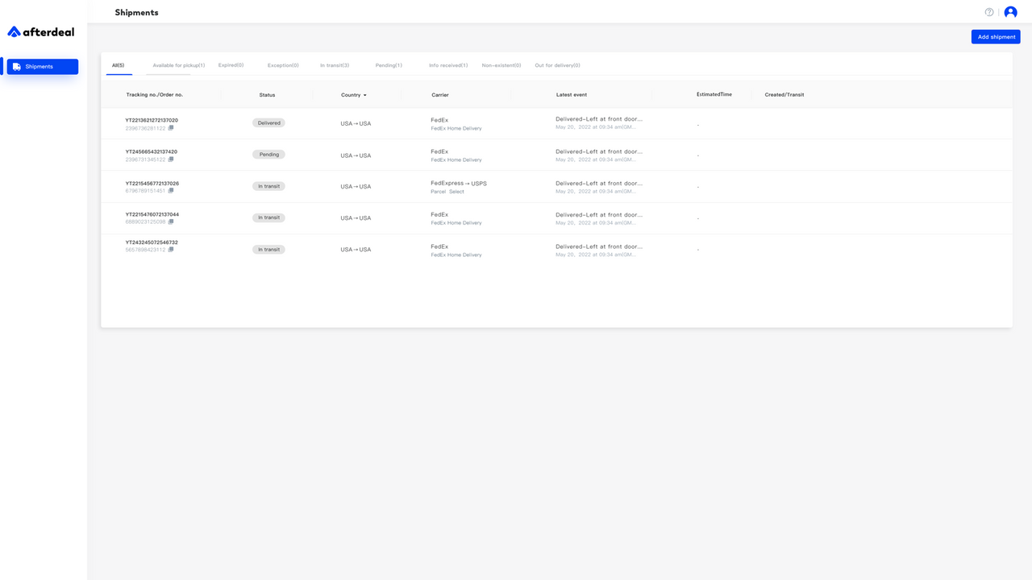Screen dimensions: 1032x580
Task: Click the Latest event column header
Action: pyautogui.click(x=572, y=95)
